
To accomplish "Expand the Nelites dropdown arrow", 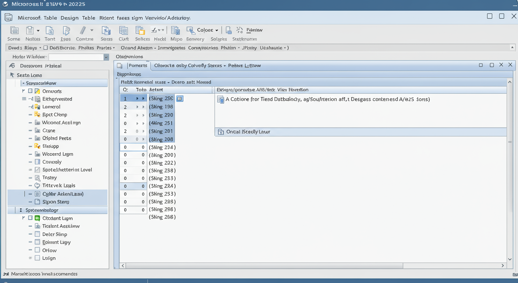I will click(x=38, y=31).
